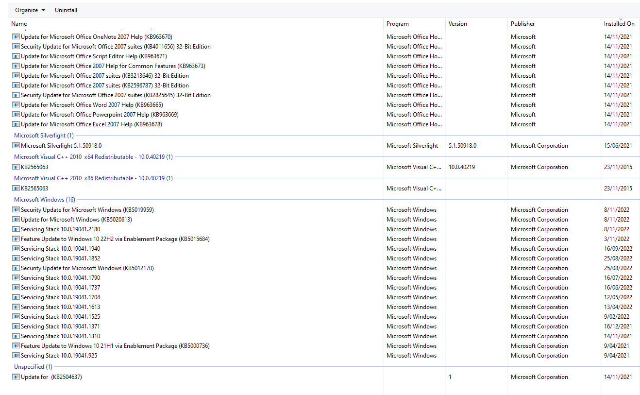Click the Uninstall button
The height and width of the screenshot is (395, 640).
coord(66,10)
